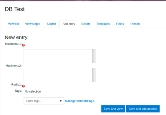Switch to the View single tab
Screen dimensions: 166x115
coord(33,24)
